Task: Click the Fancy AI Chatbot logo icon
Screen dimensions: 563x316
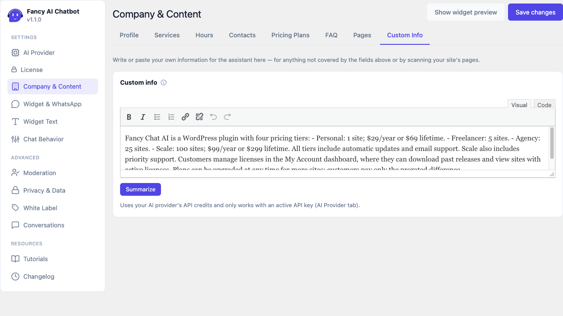Action: pyautogui.click(x=15, y=15)
